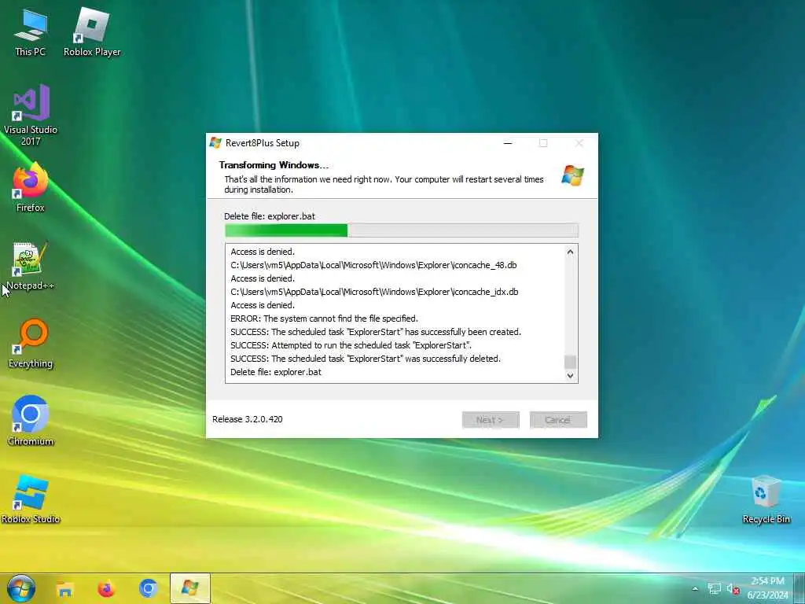Show hidden tray icons arrow

(695, 589)
